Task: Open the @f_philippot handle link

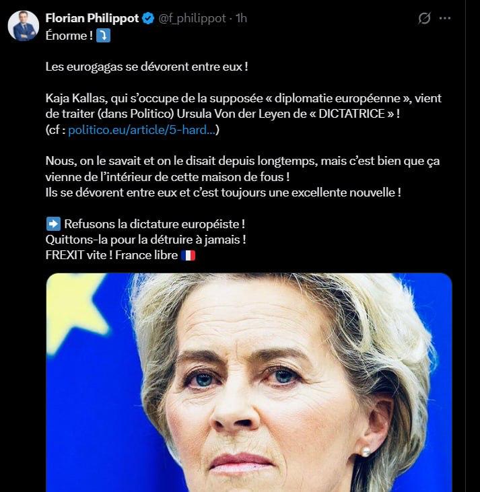Action: (x=192, y=19)
